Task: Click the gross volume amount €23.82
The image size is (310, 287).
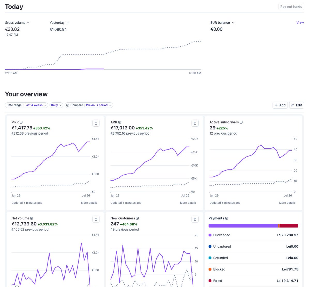Action: coord(12,29)
